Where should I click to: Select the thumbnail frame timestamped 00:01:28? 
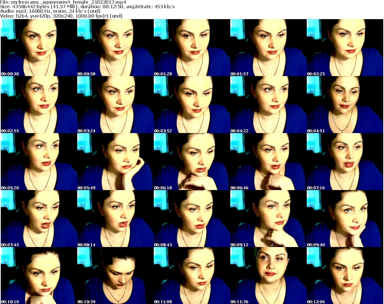tap(192, 48)
